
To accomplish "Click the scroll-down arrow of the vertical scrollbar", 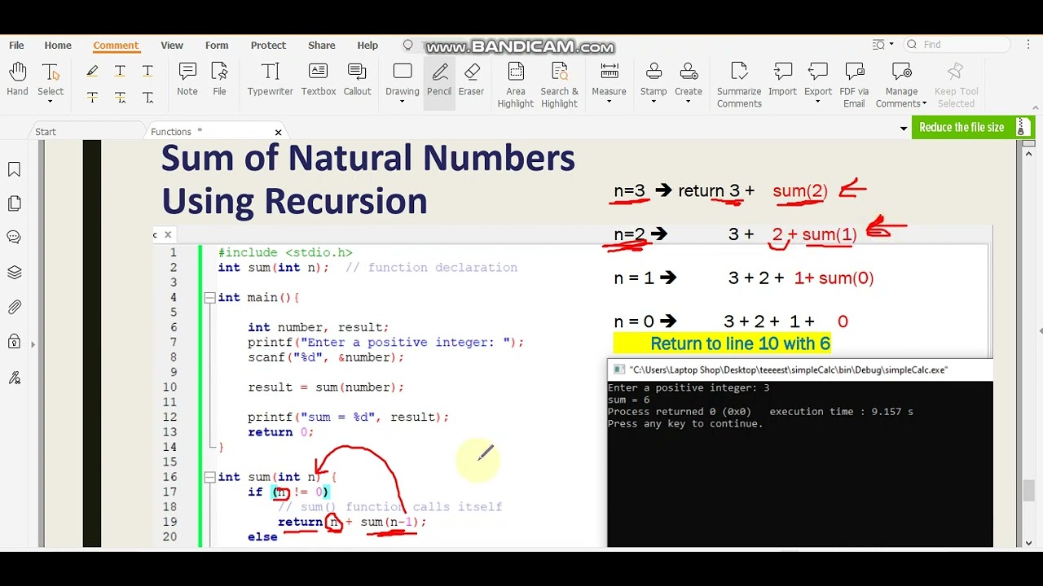I will [1028, 542].
